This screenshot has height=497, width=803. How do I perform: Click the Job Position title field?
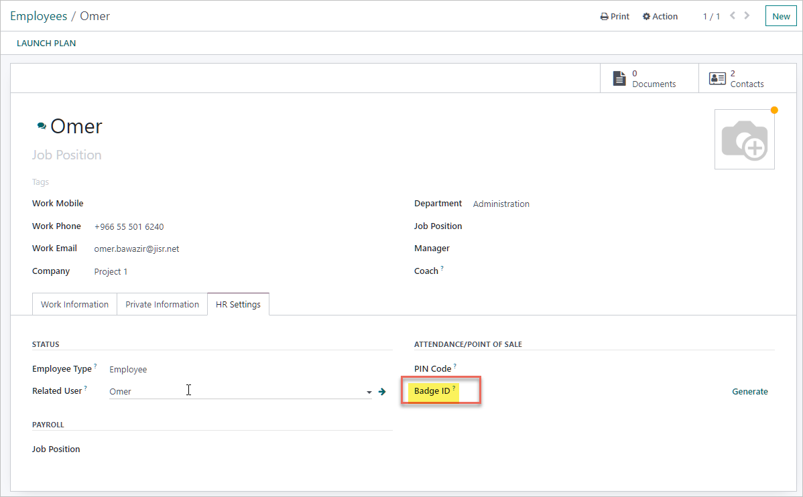tap(67, 155)
